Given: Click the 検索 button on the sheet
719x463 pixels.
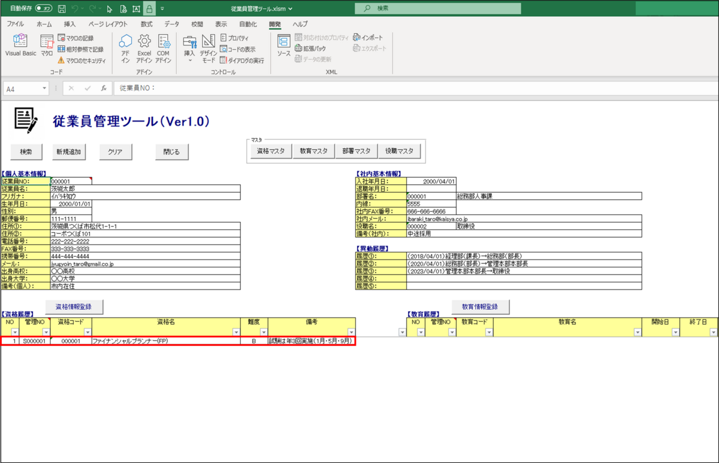Looking at the screenshot, I should [26, 152].
